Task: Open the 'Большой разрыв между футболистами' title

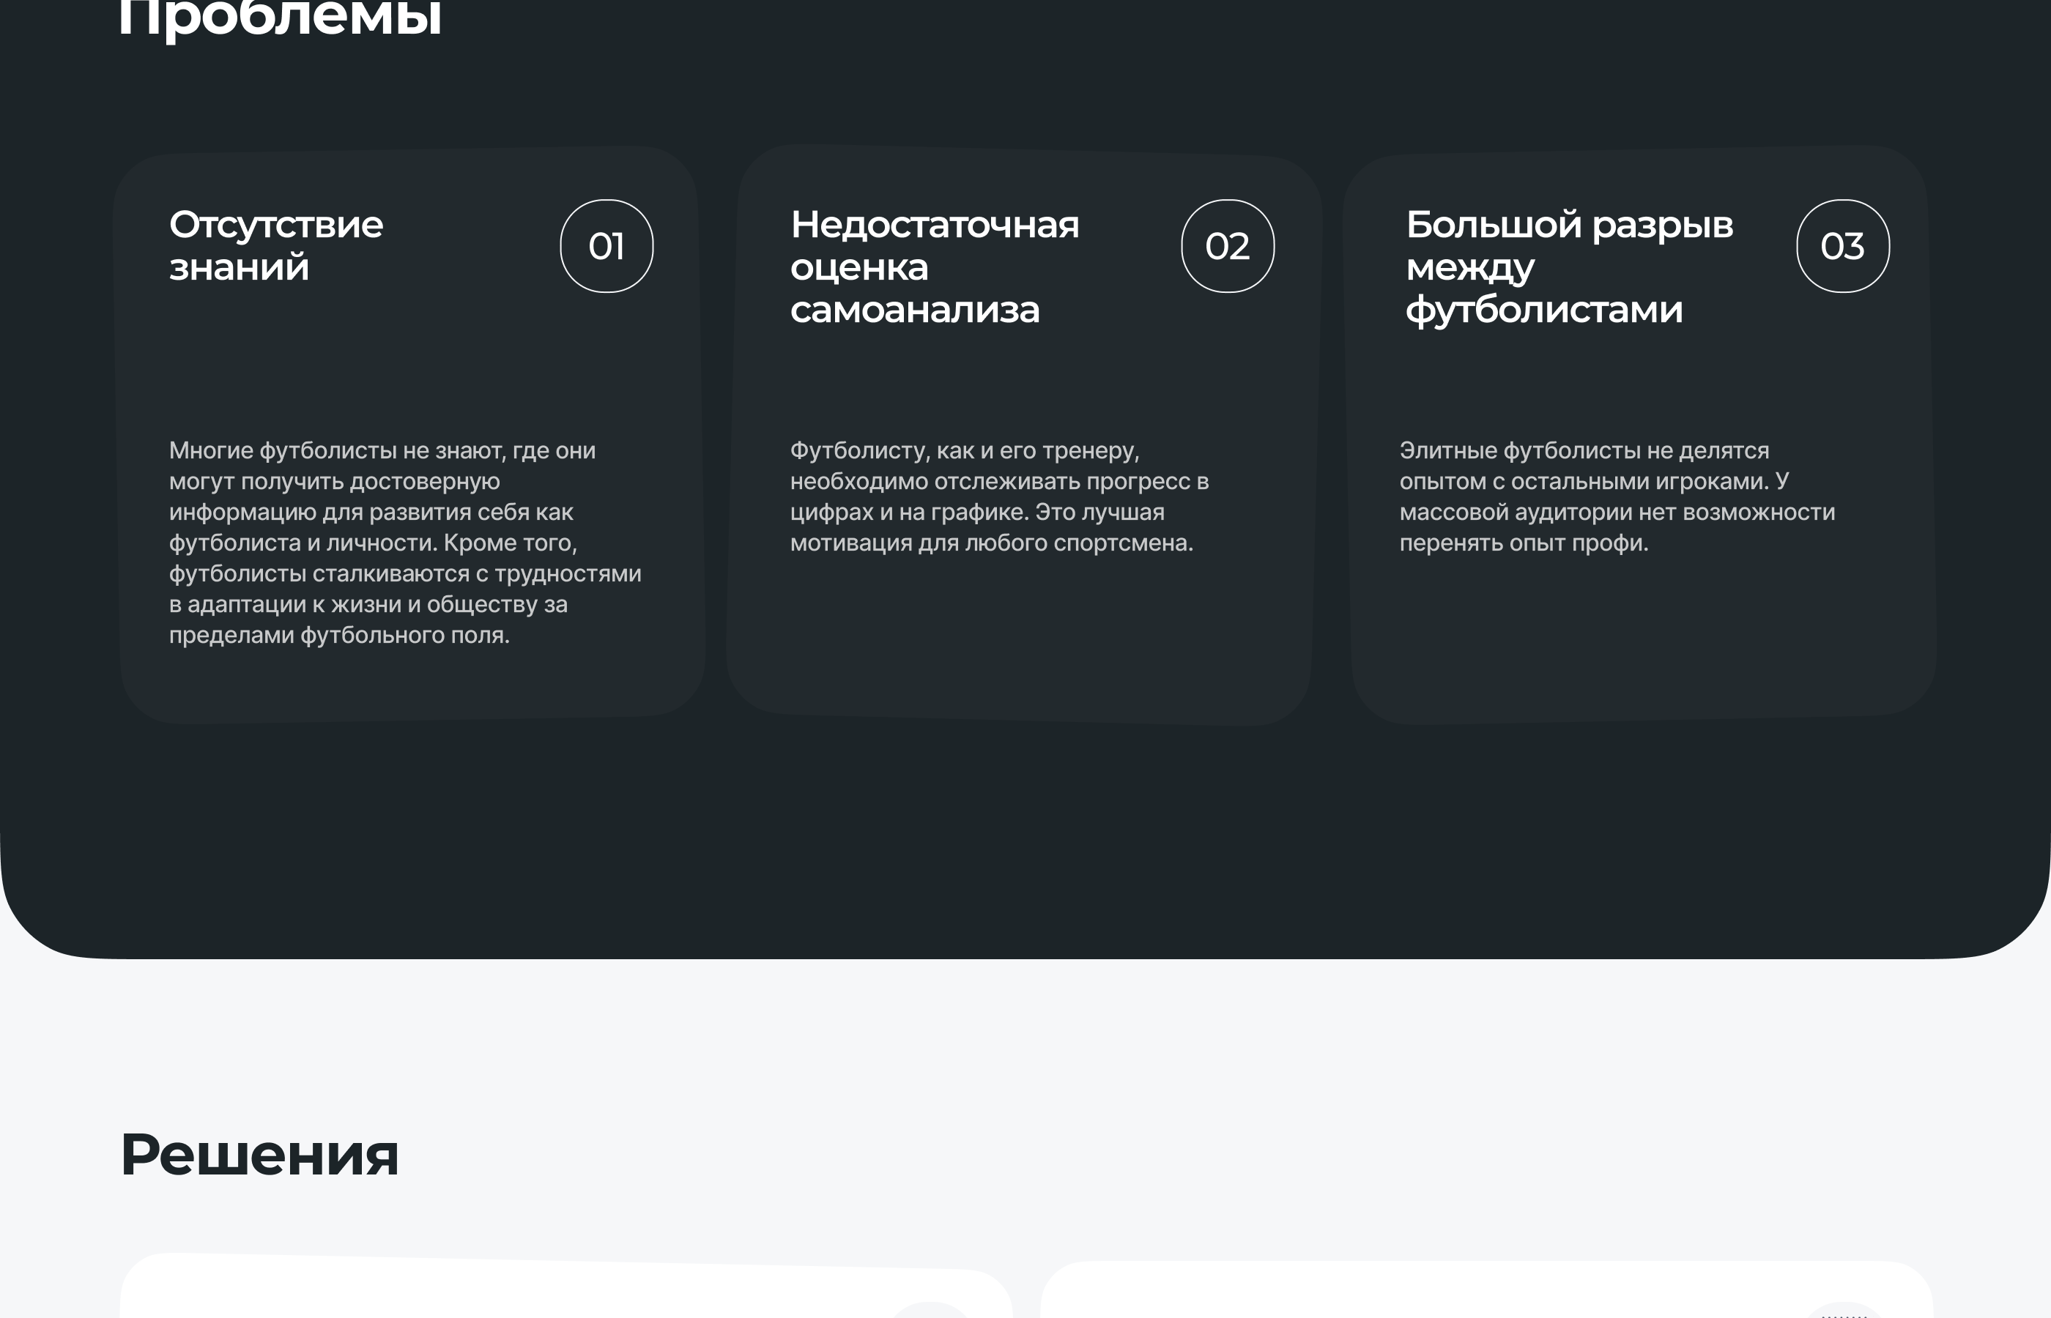Action: coord(1568,267)
